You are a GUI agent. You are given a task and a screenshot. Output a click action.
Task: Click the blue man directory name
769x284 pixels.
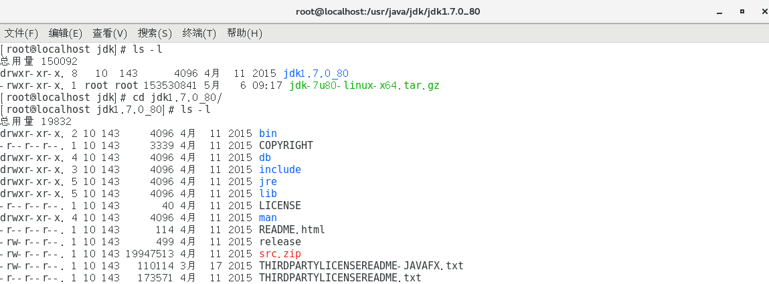click(268, 217)
